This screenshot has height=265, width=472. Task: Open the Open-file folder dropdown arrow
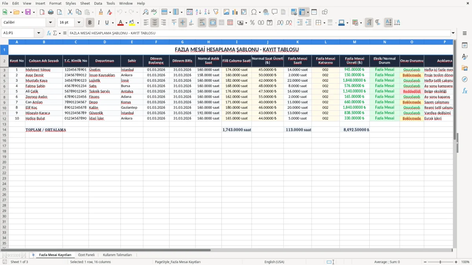click(x=22, y=12)
